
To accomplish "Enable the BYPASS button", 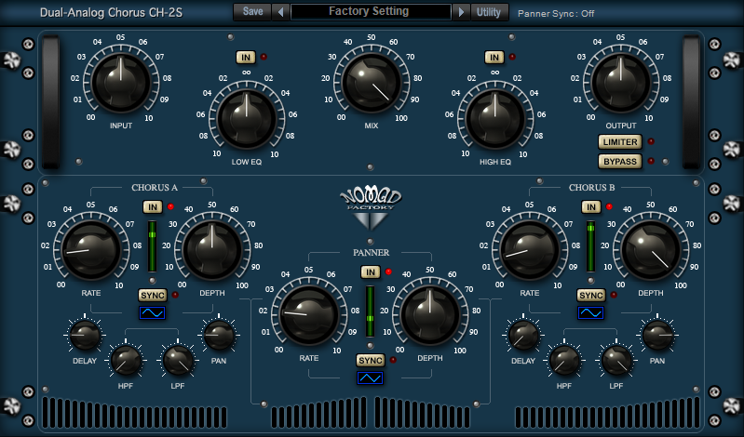I will point(620,162).
